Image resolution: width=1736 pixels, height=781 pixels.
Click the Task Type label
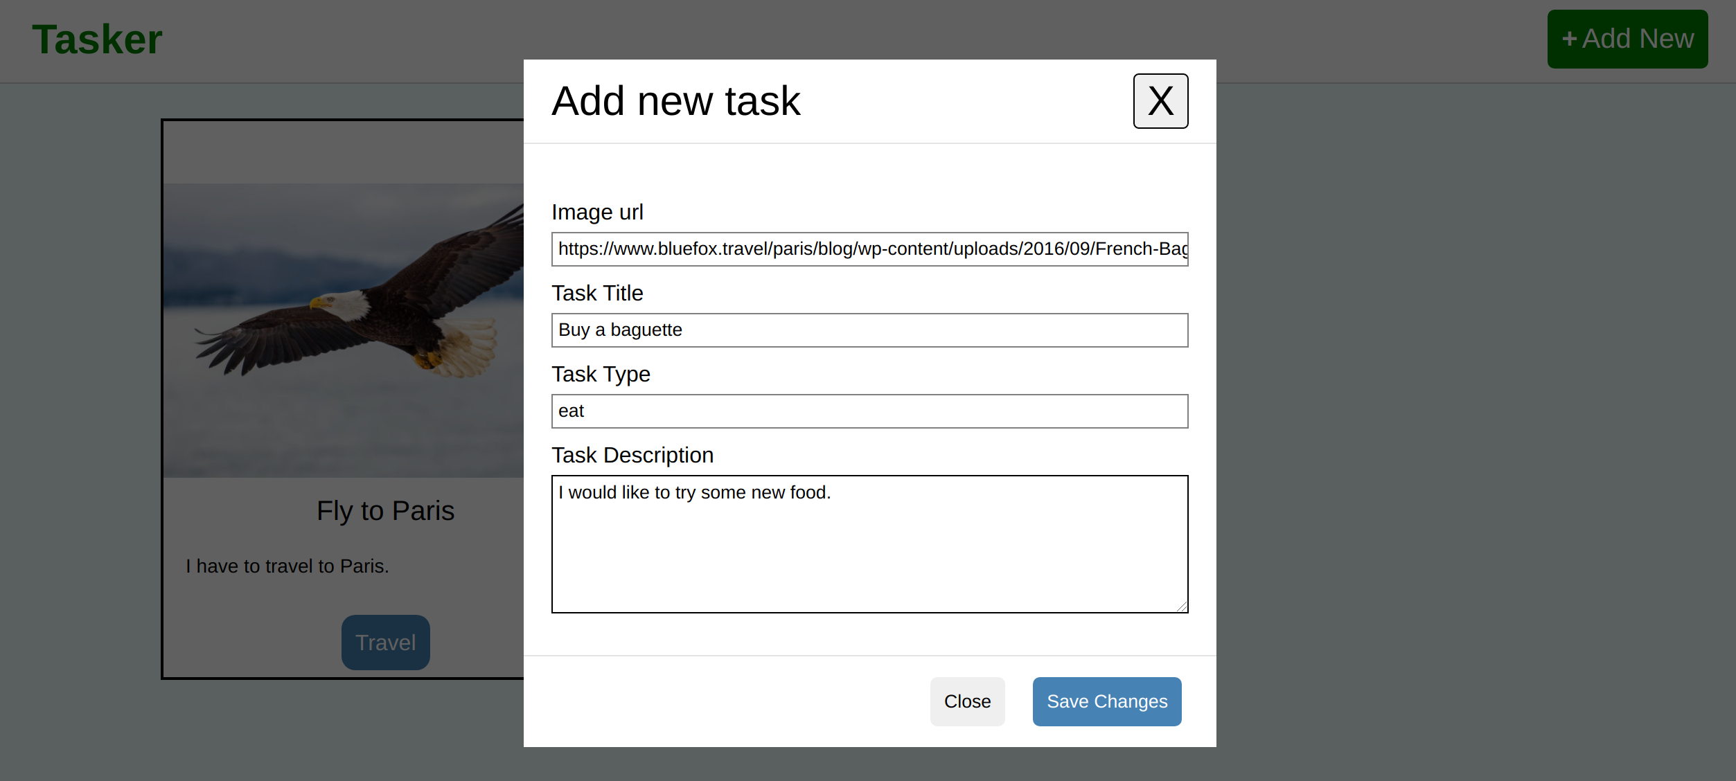[601, 374]
